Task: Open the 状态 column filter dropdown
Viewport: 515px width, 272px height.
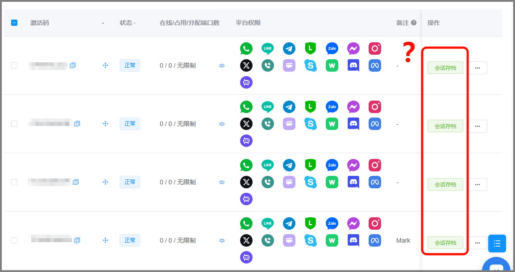Action: [135, 23]
